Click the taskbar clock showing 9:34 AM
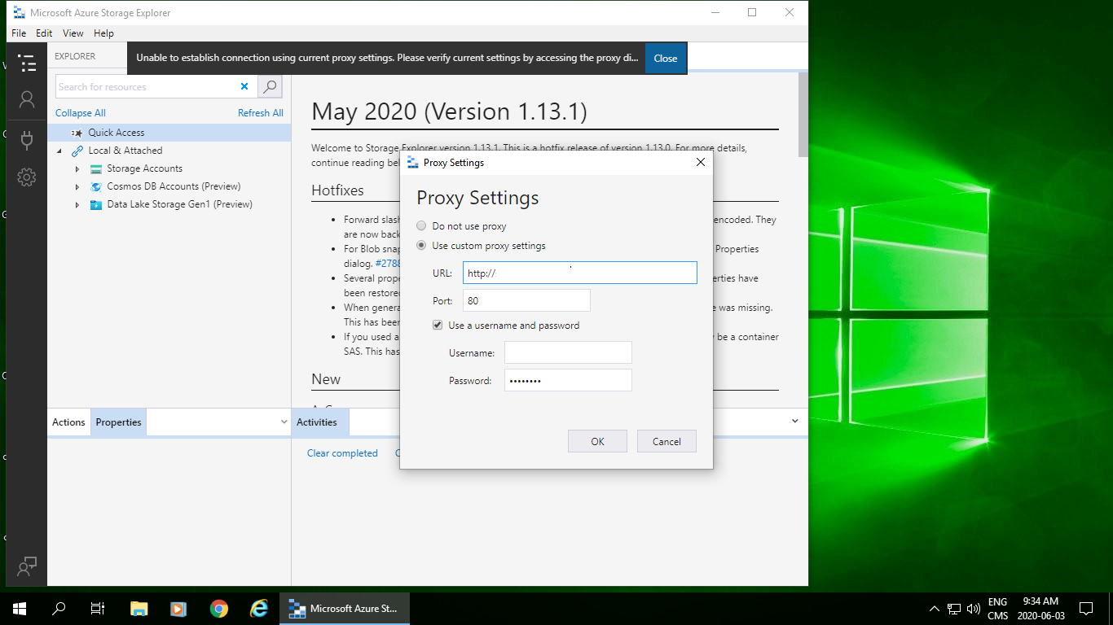This screenshot has width=1113, height=625. (1040, 601)
